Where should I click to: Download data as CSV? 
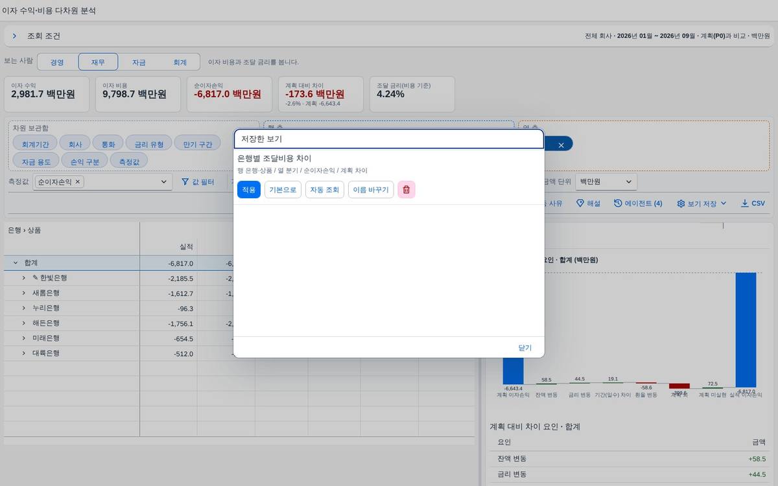point(753,203)
